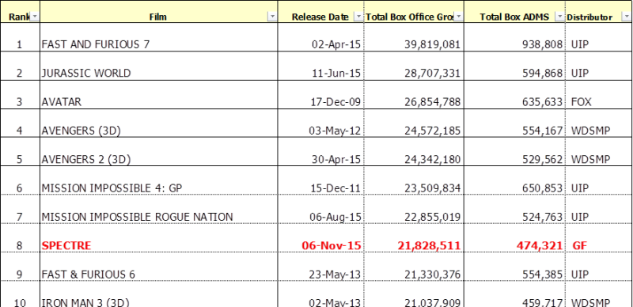
Task: Select the FAST & FURIOUS 6 cell
Action: pos(159,267)
